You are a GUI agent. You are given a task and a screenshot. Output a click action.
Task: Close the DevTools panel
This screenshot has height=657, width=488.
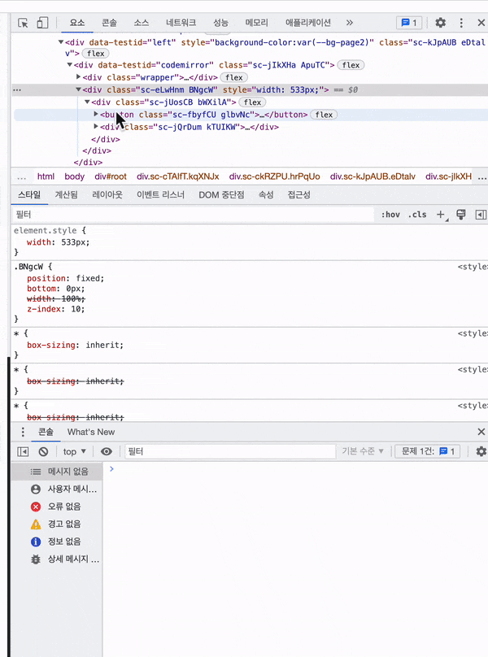pyautogui.click(x=481, y=23)
